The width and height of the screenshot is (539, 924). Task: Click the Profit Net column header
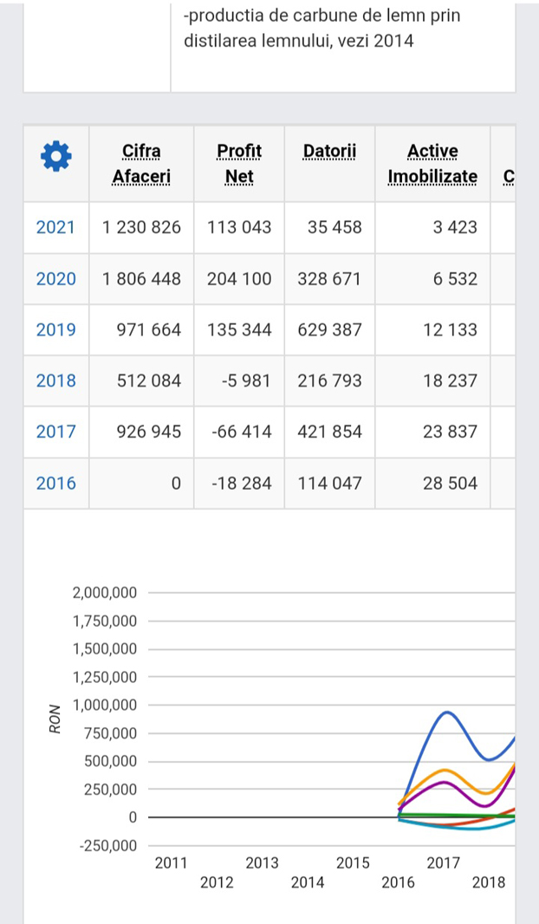point(239,164)
